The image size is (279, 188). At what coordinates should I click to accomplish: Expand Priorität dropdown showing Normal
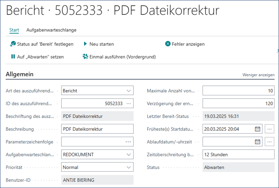click(x=129, y=167)
